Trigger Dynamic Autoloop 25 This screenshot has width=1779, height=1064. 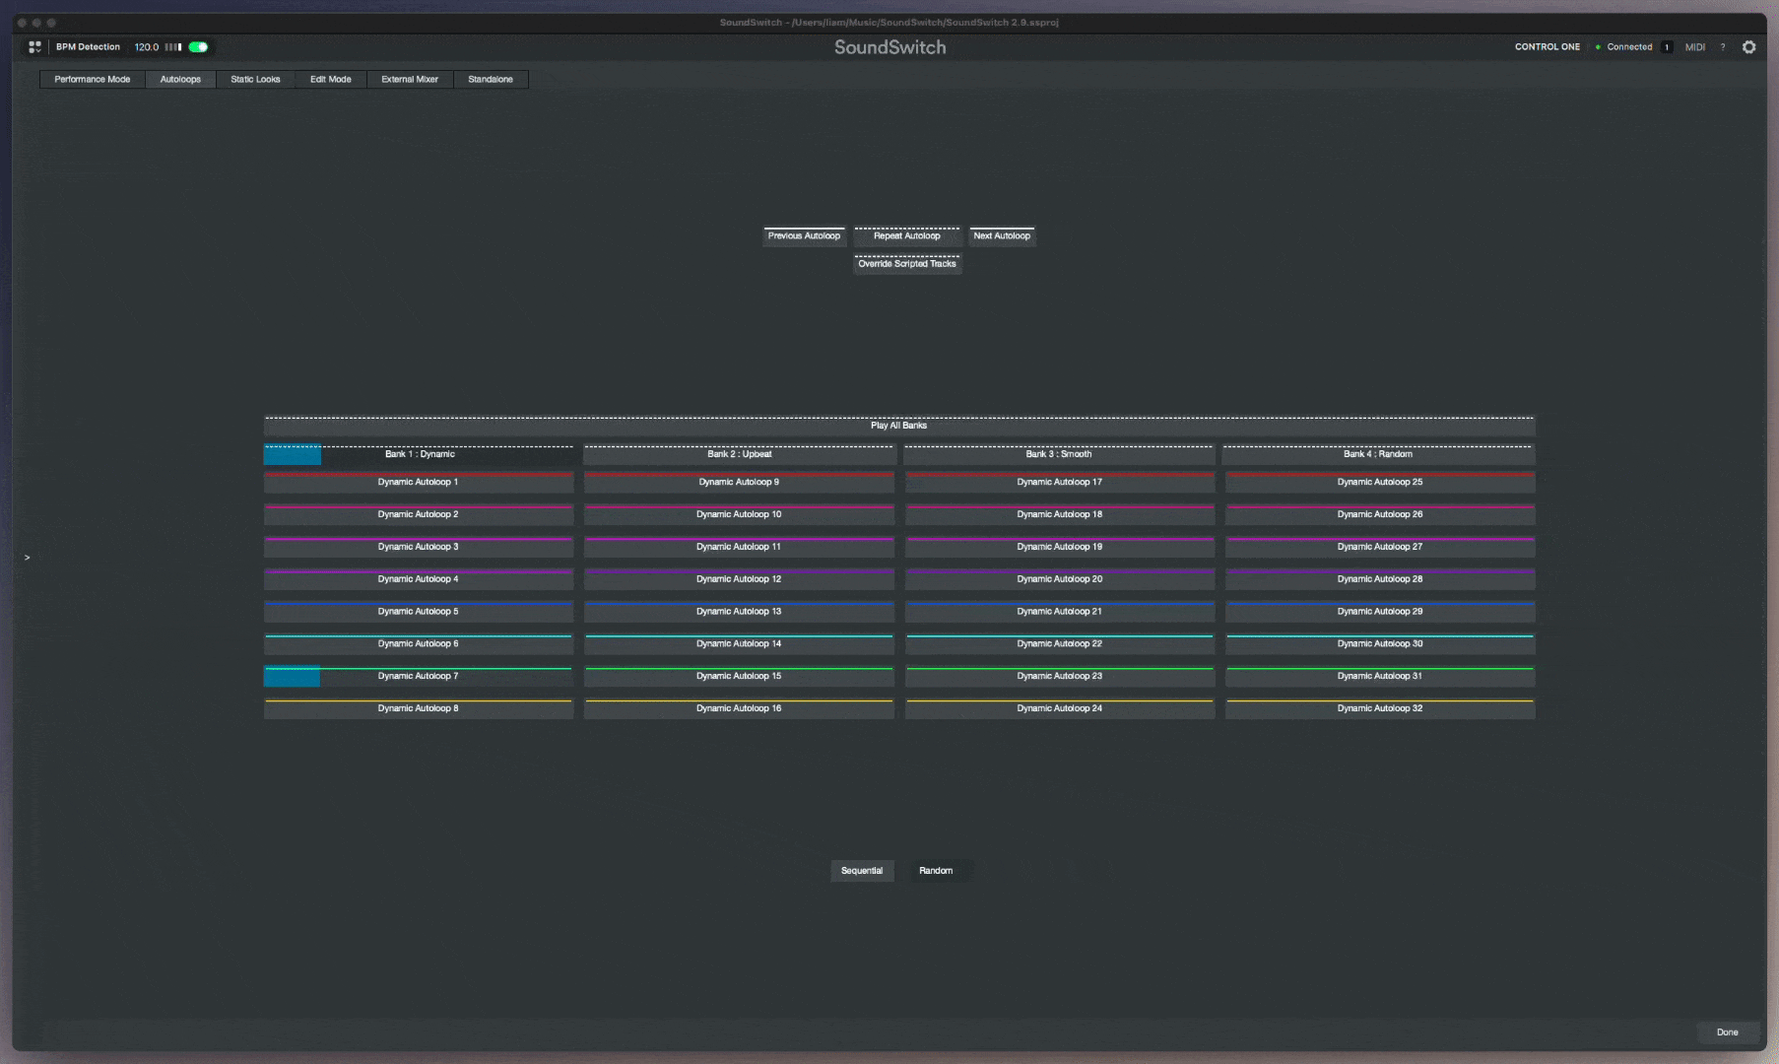coord(1380,483)
